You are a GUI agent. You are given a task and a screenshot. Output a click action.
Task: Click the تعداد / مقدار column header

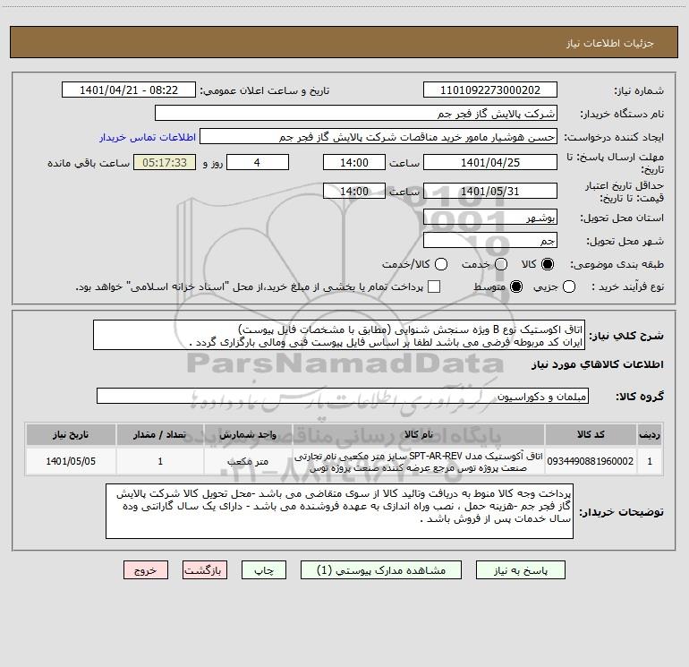click(160, 434)
